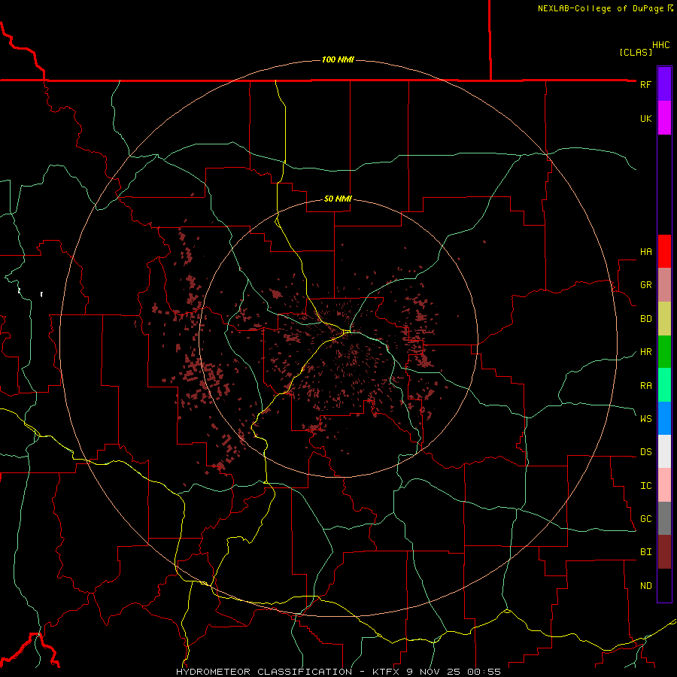Click the HA red legend swatch
The image size is (677, 677).
pos(664,251)
